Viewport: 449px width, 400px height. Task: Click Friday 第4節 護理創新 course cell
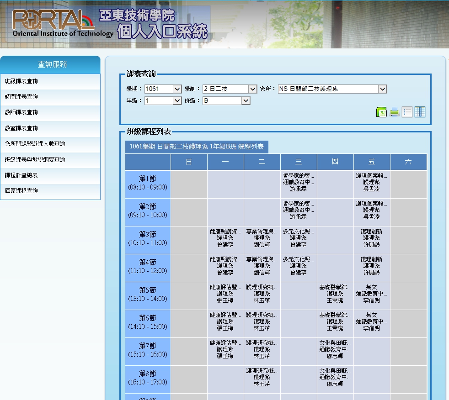[x=372, y=268]
